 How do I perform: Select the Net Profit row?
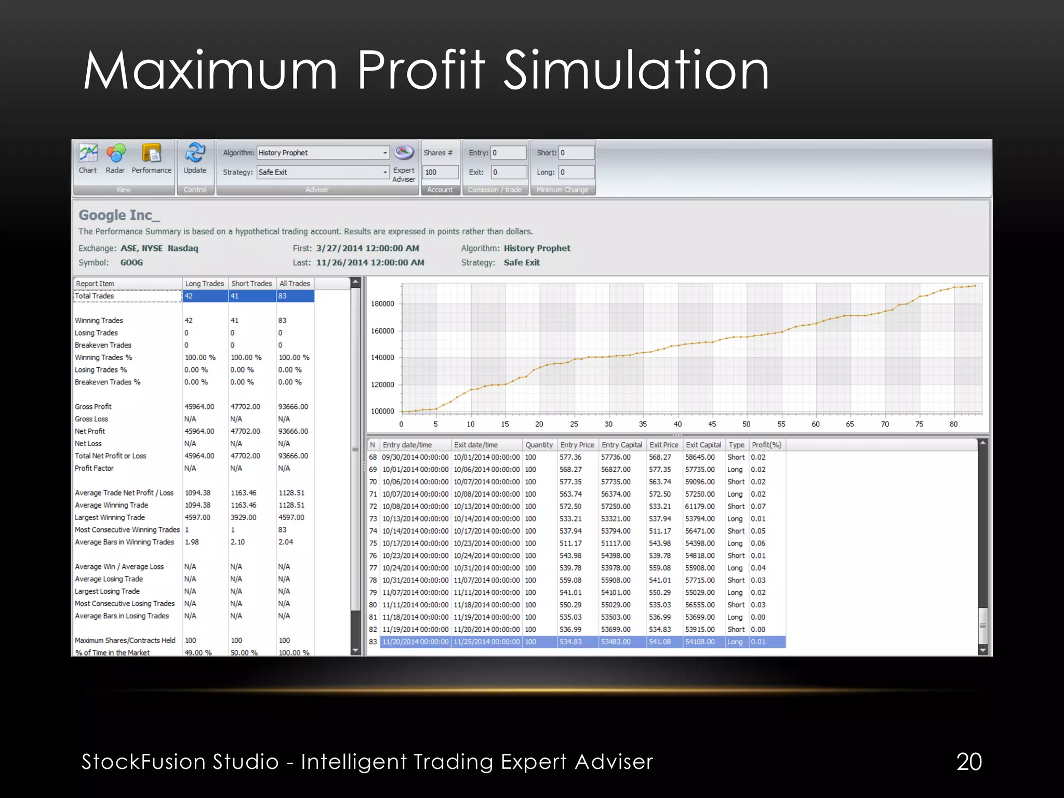pyautogui.click(x=194, y=431)
